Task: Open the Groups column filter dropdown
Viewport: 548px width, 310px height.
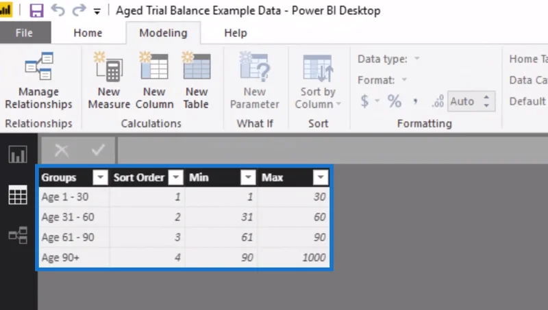Action: 100,177
